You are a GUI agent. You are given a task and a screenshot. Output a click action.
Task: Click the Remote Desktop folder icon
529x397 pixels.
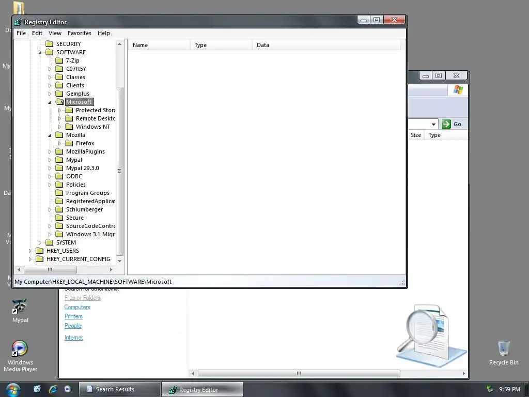pos(69,118)
